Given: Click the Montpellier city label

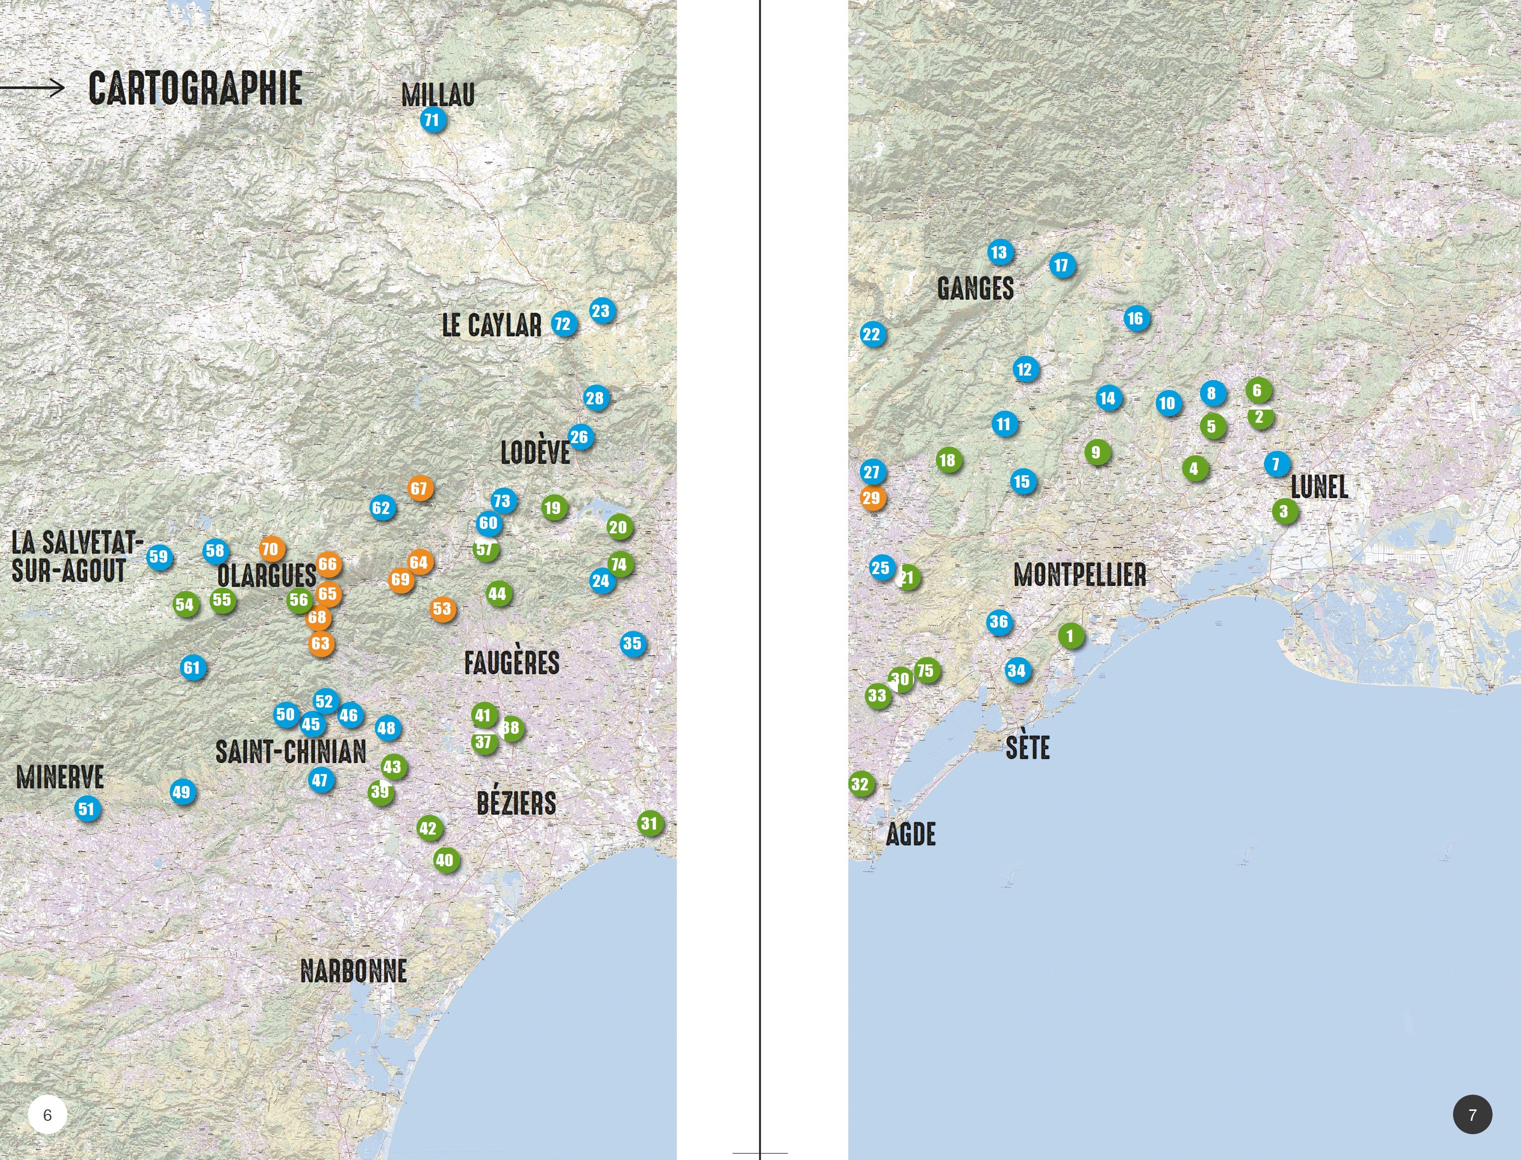Looking at the screenshot, I should click(1079, 575).
